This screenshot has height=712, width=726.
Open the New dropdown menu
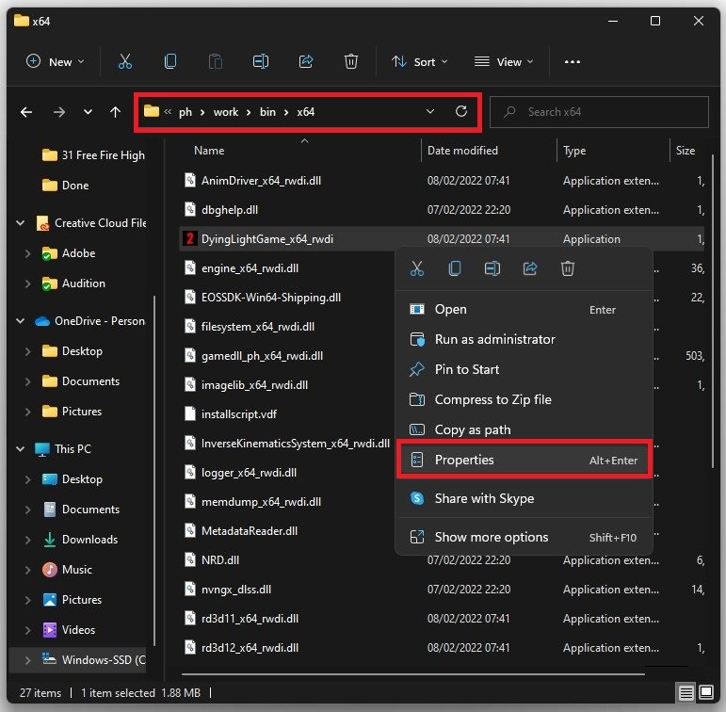pos(56,61)
